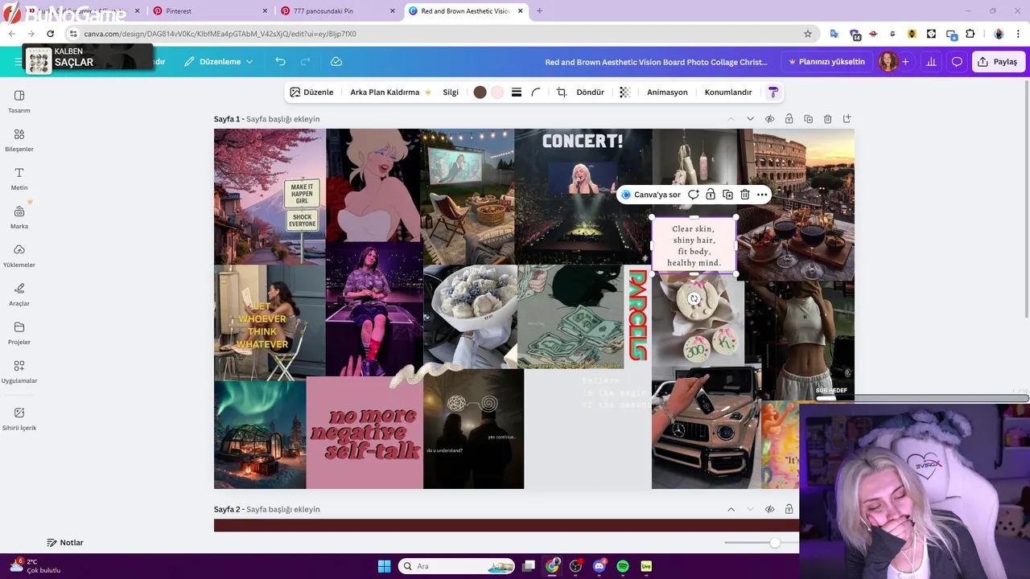Pick the brown color swatch
The image size is (1030, 579).
pos(480,92)
